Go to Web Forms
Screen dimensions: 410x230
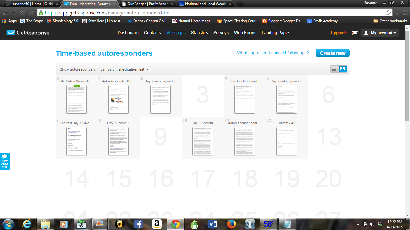[x=245, y=33]
